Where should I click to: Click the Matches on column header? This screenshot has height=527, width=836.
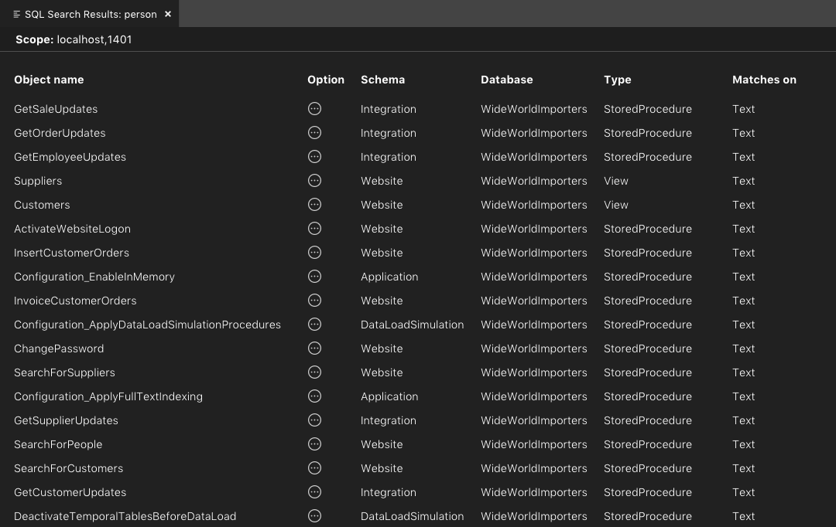[x=763, y=80]
